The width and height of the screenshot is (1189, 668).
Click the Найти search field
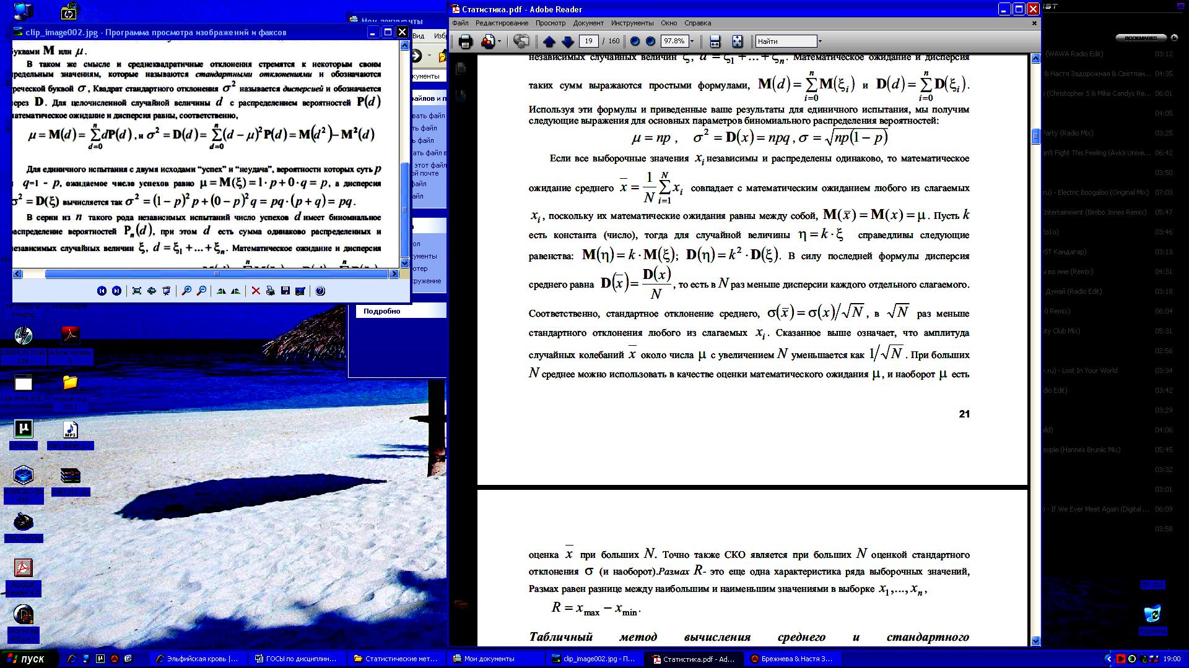point(786,41)
